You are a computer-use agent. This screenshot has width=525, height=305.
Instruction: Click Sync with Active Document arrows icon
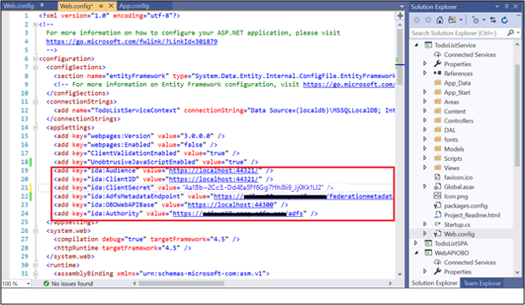(493, 20)
